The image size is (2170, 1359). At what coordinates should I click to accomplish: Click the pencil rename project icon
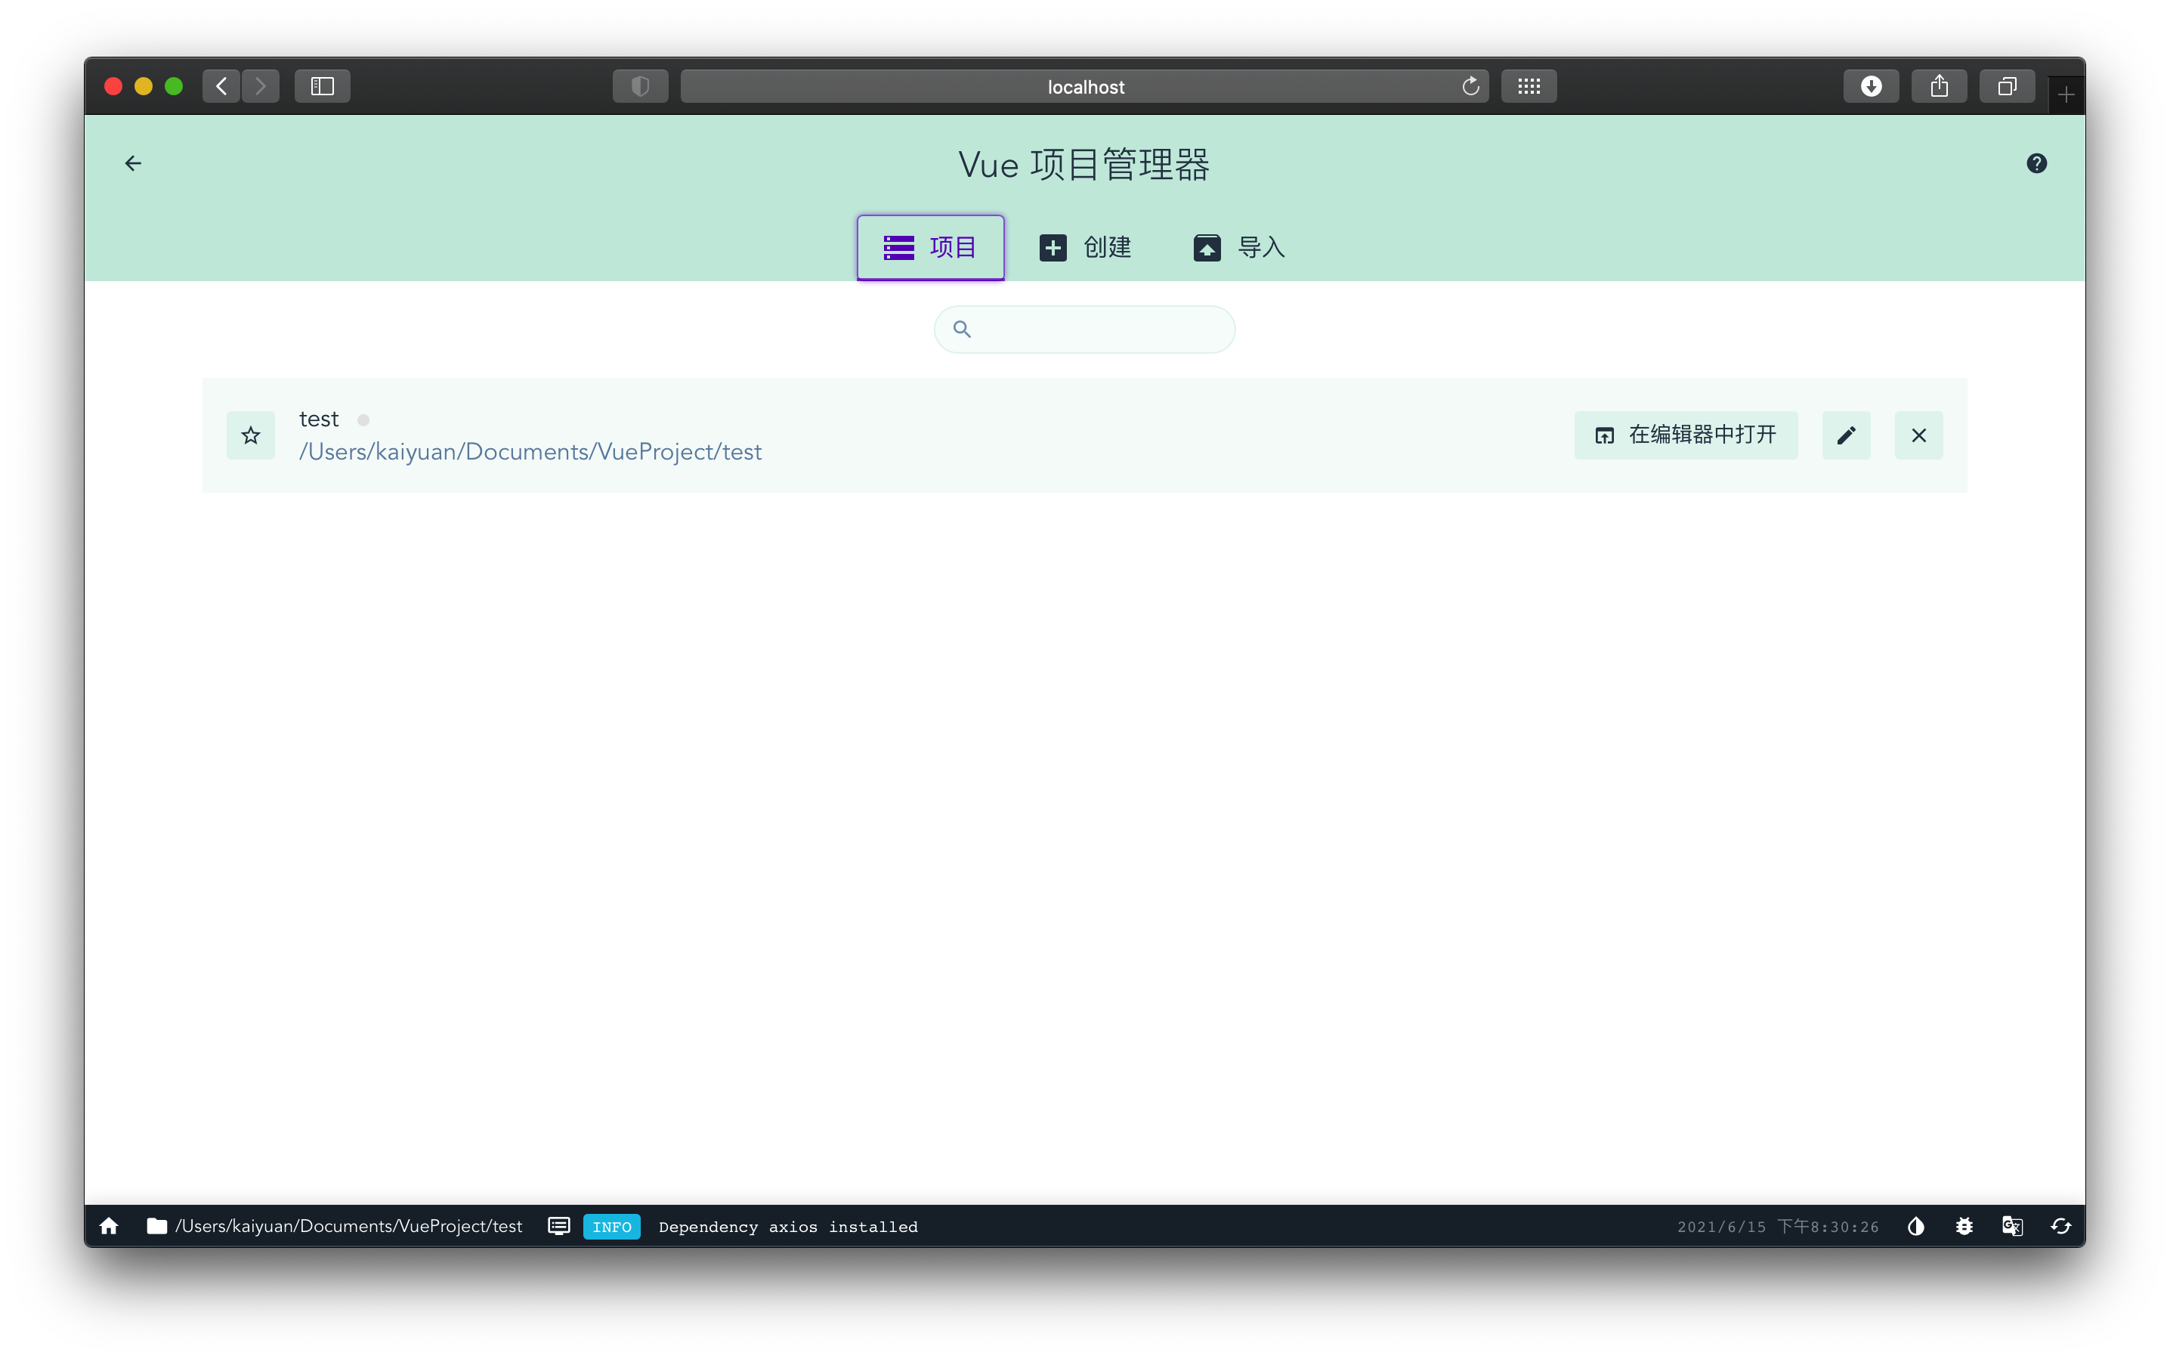(x=1846, y=436)
